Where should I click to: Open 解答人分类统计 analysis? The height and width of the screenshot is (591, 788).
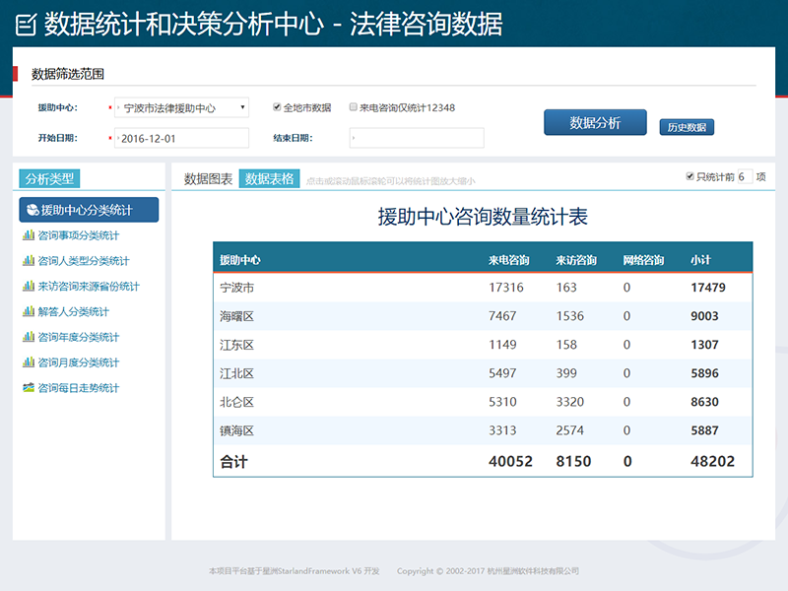coord(73,311)
